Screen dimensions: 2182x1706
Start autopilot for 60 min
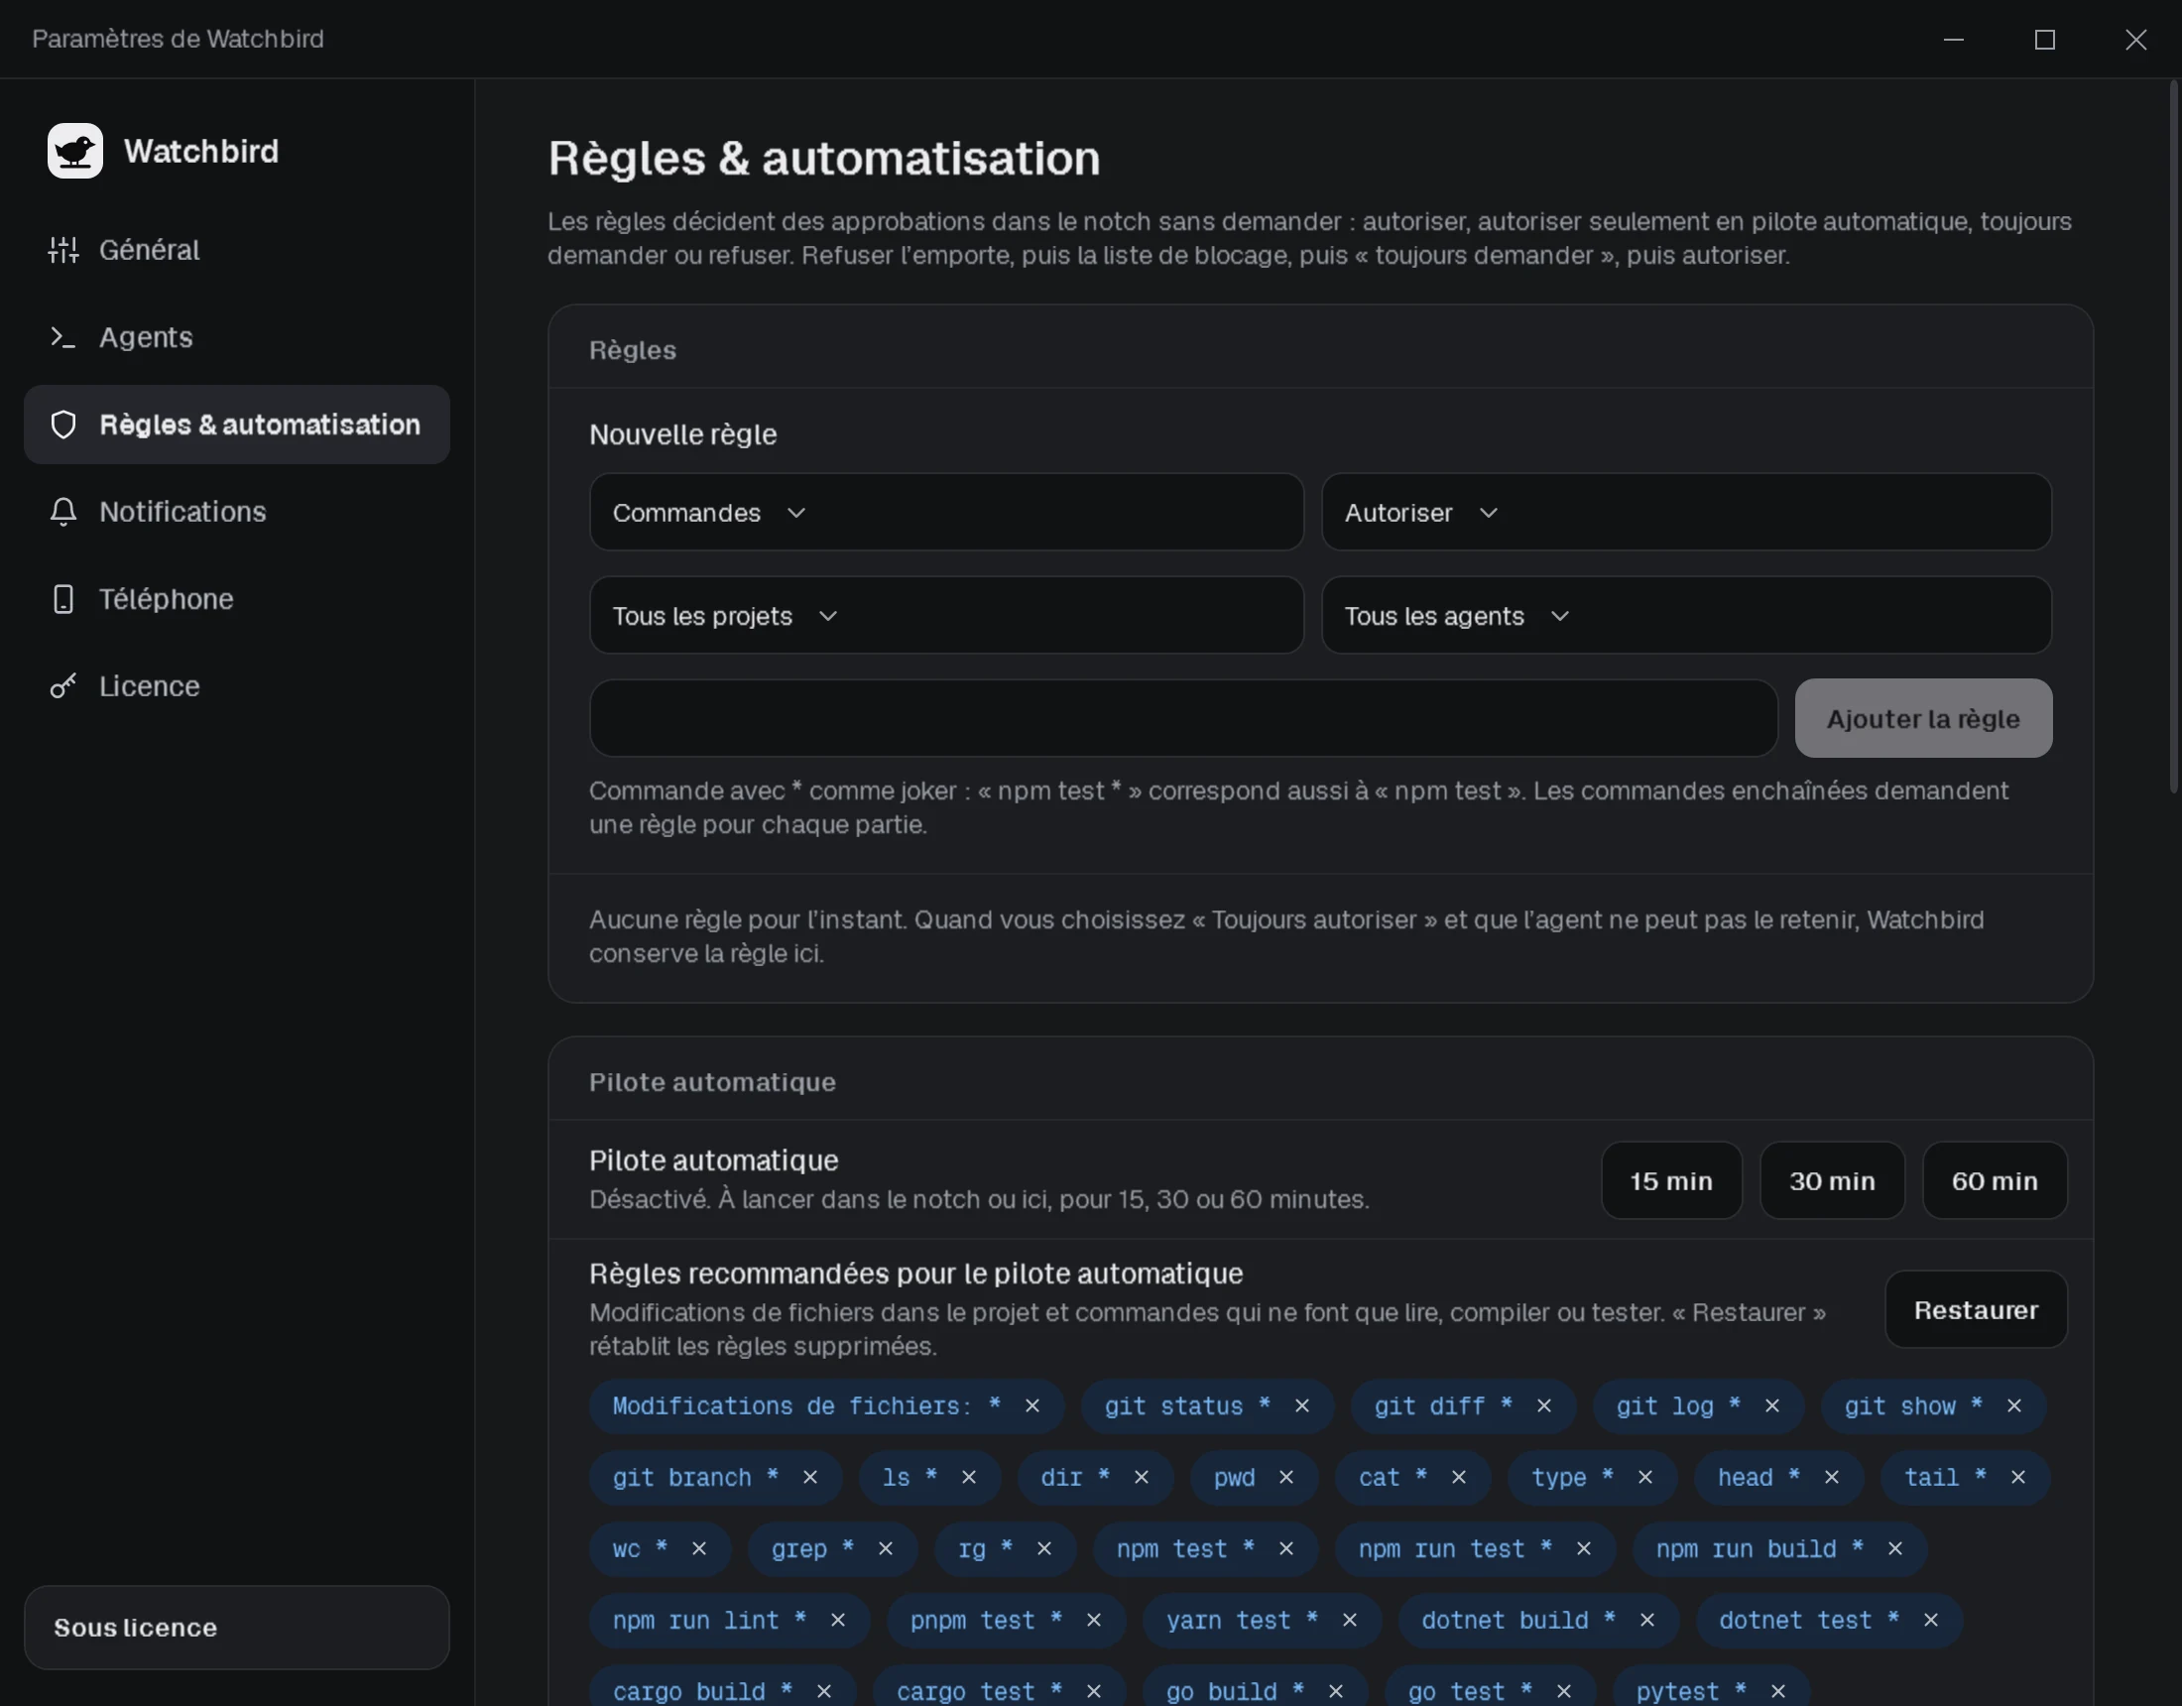coord(1995,1181)
